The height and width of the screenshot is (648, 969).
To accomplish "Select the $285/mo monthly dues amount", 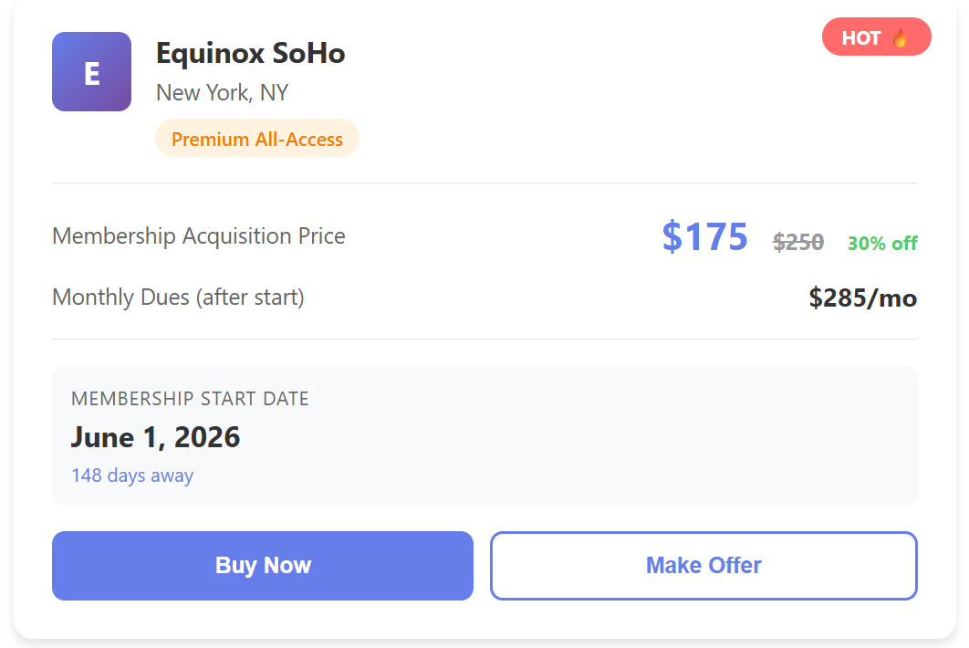I will (862, 298).
